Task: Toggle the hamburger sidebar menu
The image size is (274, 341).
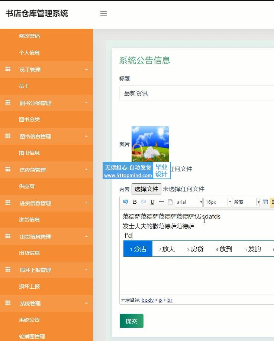Action: click(104, 13)
